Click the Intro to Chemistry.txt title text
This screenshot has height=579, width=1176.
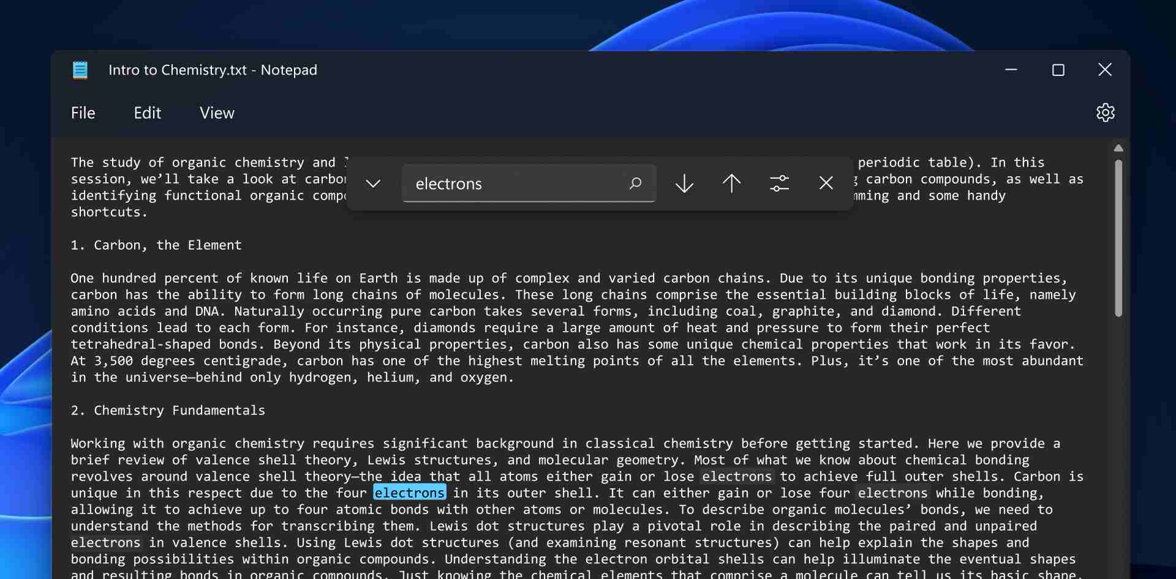[211, 70]
